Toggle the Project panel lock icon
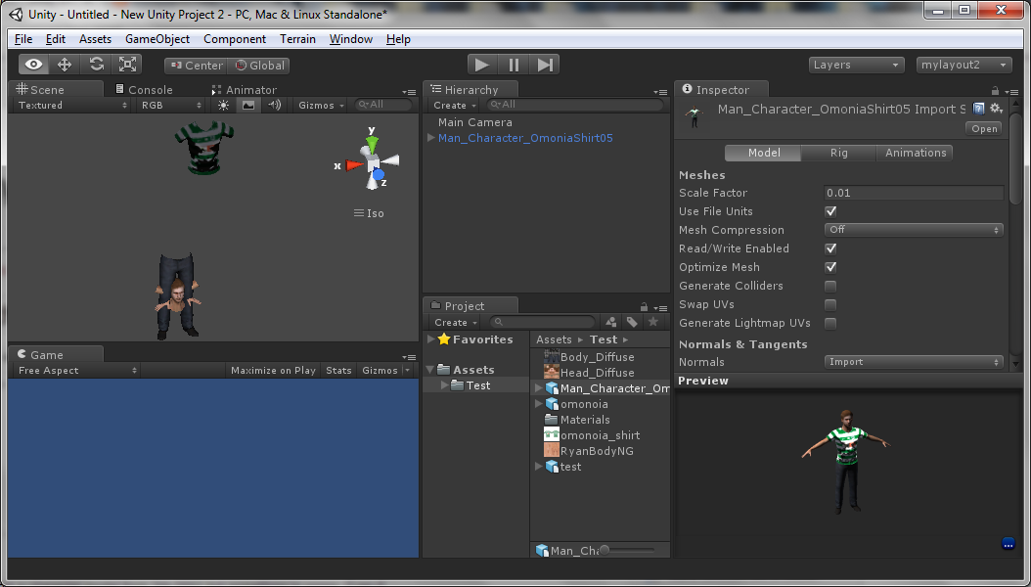This screenshot has width=1031, height=587. [645, 307]
